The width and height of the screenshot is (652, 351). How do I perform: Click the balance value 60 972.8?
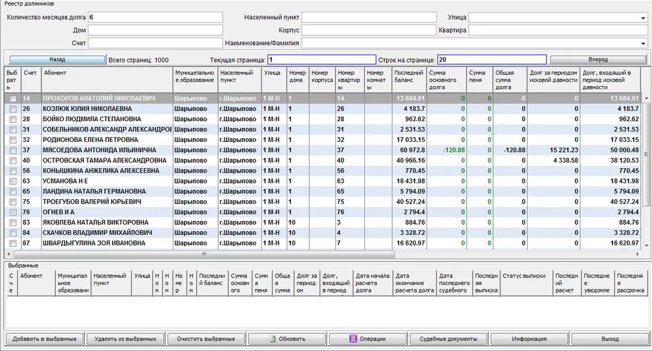click(413, 150)
